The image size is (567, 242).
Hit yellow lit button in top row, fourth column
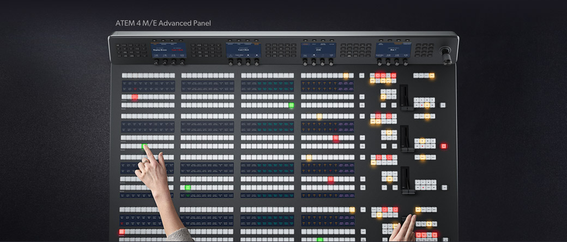[x=346, y=75]
